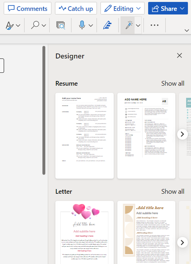
Task: Click the Find magnifier icon
Action: [35, 25]
